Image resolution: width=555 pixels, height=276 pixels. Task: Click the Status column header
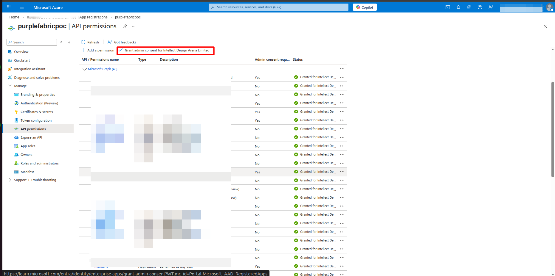(298, 59)
